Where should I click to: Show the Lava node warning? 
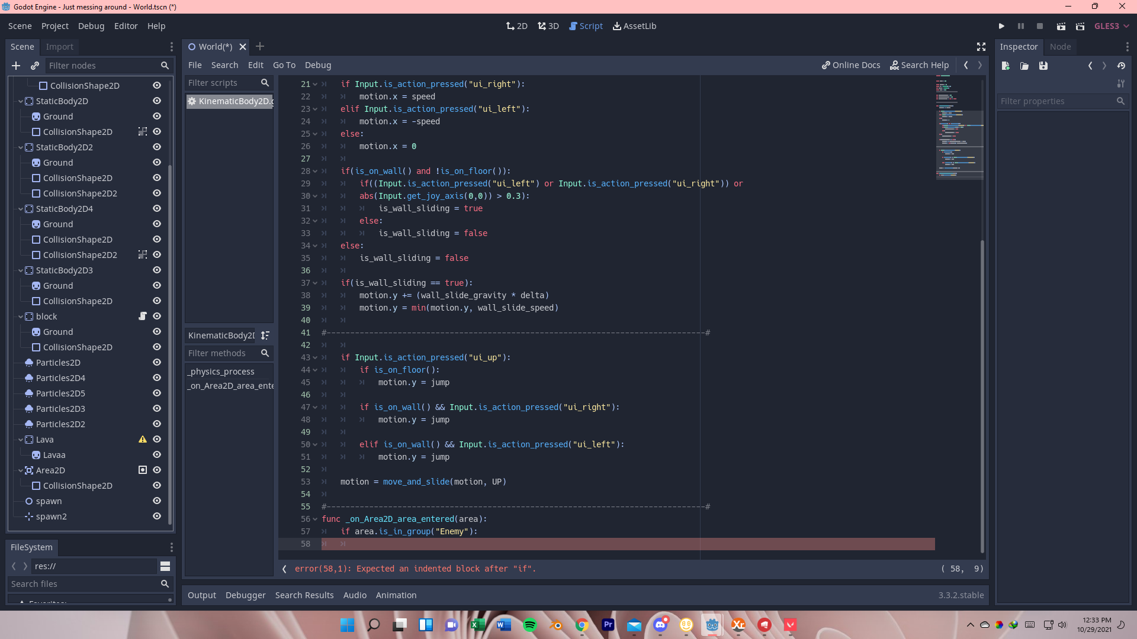tap(142, 440)
